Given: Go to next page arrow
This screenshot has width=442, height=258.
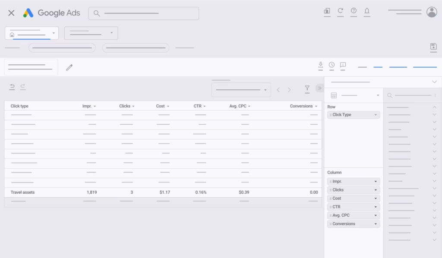Looking at the screenshot, I should 289,90.
